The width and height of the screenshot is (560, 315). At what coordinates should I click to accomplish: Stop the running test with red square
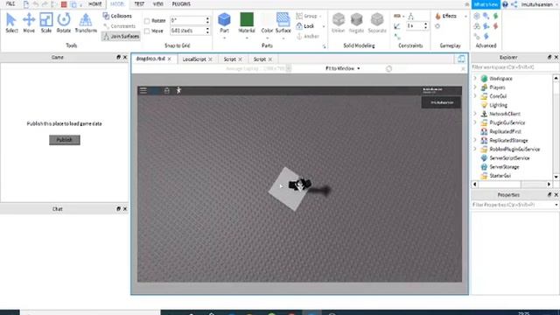(64, 4)
